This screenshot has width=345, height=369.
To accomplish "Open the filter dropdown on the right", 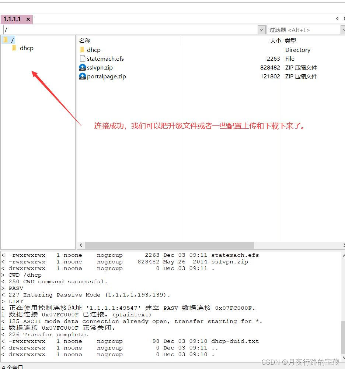I will [342, 29].
